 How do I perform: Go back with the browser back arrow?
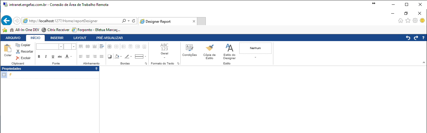pyautogui.click(x=7, y=21)
